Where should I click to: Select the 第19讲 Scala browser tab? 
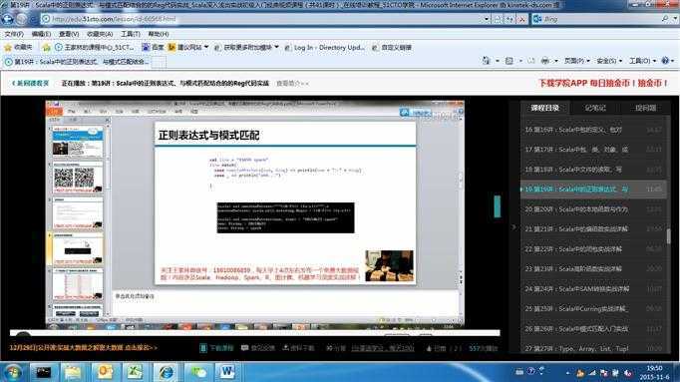(77, 62)
